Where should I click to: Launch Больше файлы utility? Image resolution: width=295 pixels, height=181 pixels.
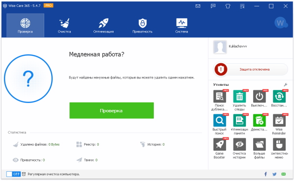point(259,149)
